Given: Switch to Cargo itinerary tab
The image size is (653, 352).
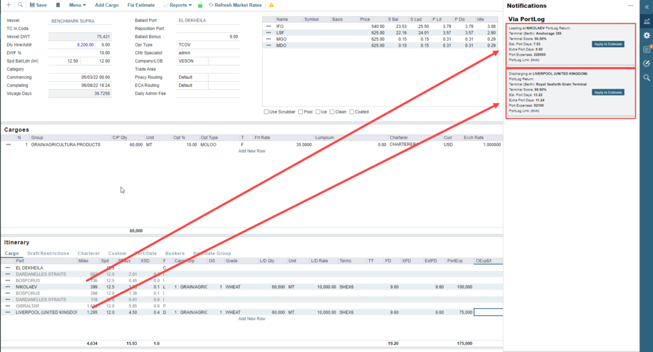Looking at the screenshot, I should pyautogui.click(x=11, y=253).
